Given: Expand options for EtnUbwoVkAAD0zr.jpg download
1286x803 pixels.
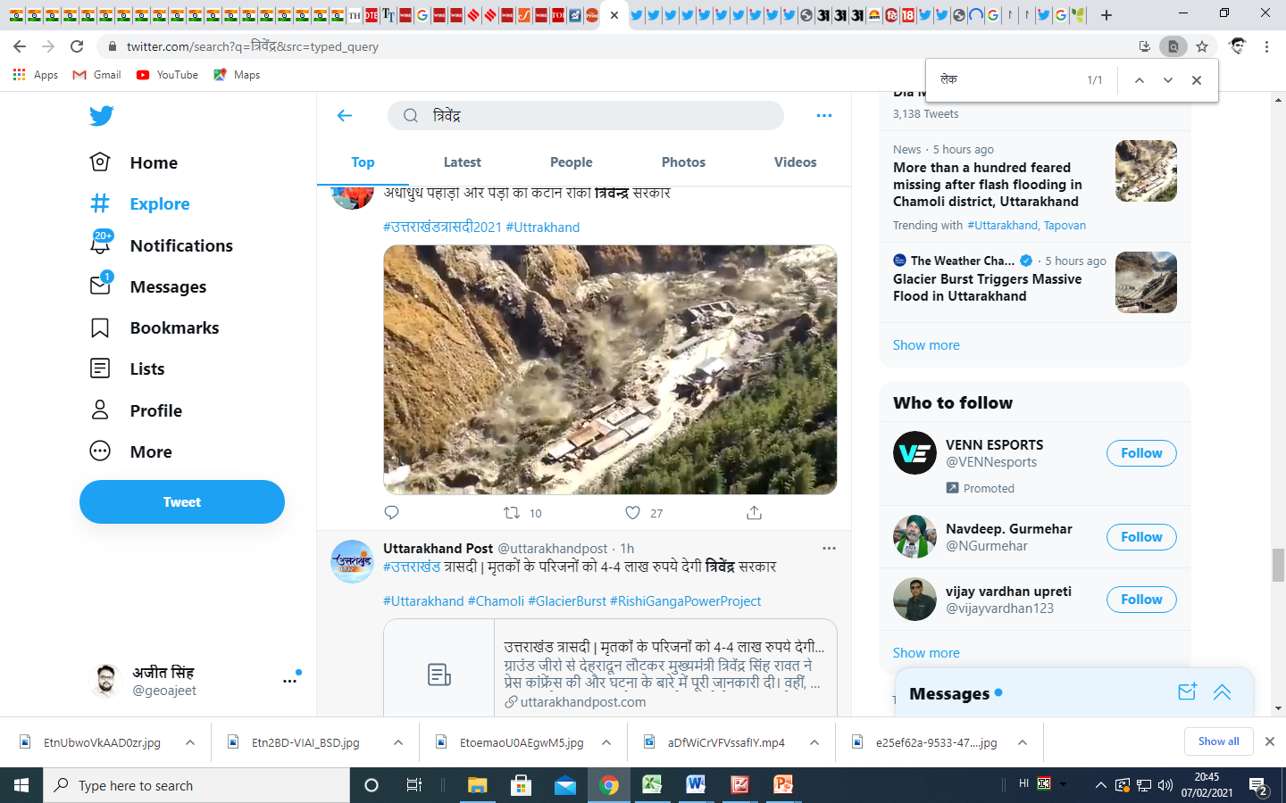Looking at the screenshot, I should tap(190, 742).
